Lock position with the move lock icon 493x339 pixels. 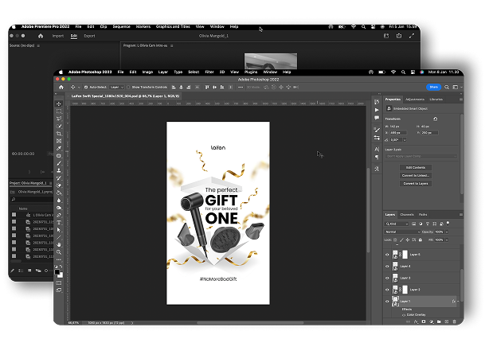[408, 240]
